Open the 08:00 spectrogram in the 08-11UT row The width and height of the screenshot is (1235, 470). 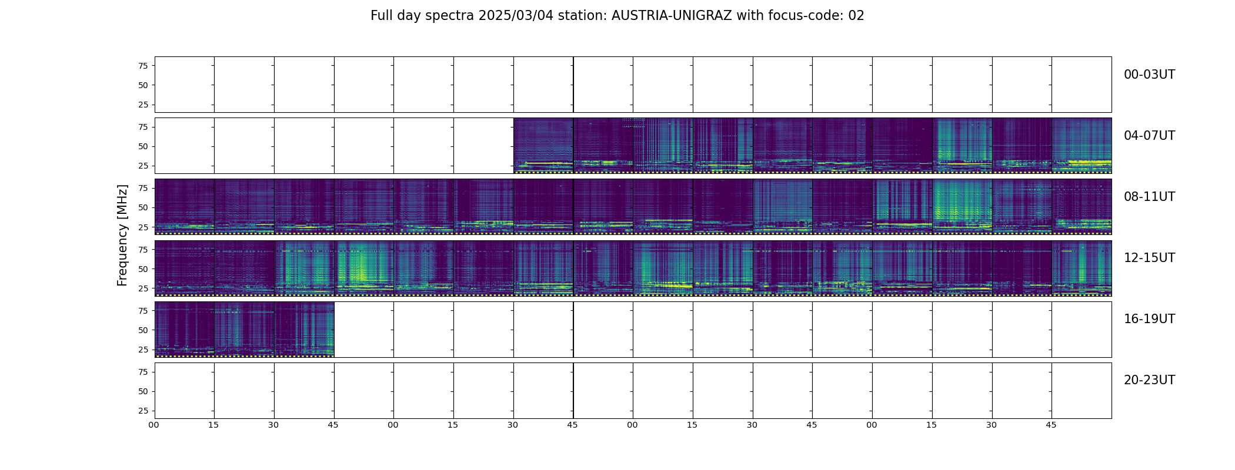click(185, 207)
